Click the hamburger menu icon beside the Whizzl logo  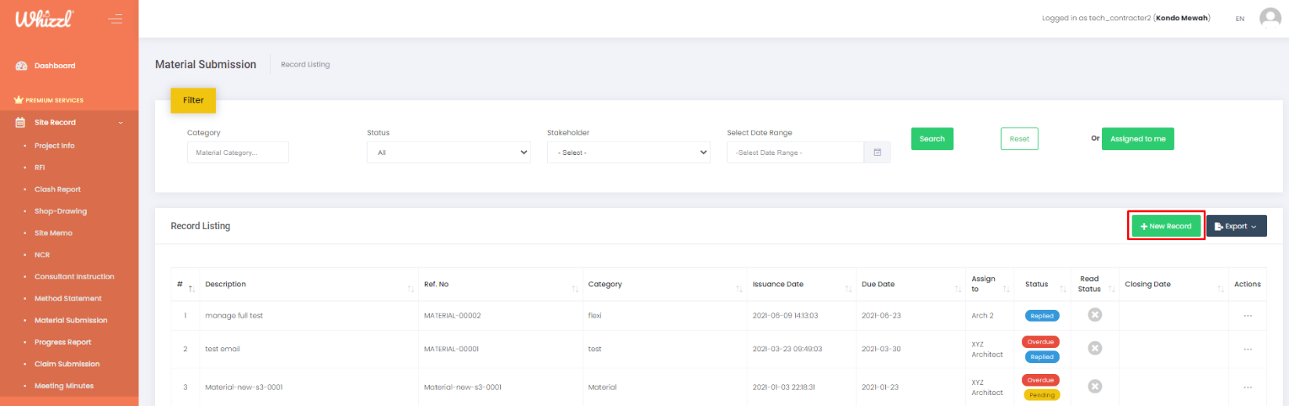click(115, 19)
